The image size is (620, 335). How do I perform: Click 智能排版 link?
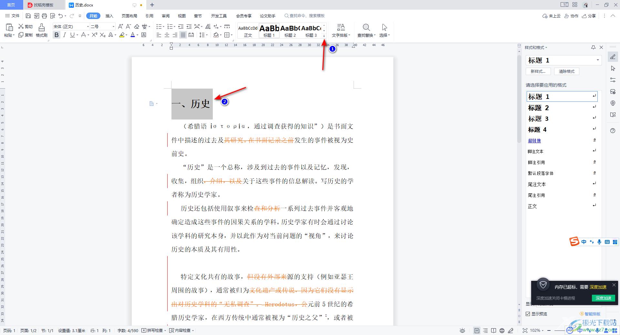point(590,314)
